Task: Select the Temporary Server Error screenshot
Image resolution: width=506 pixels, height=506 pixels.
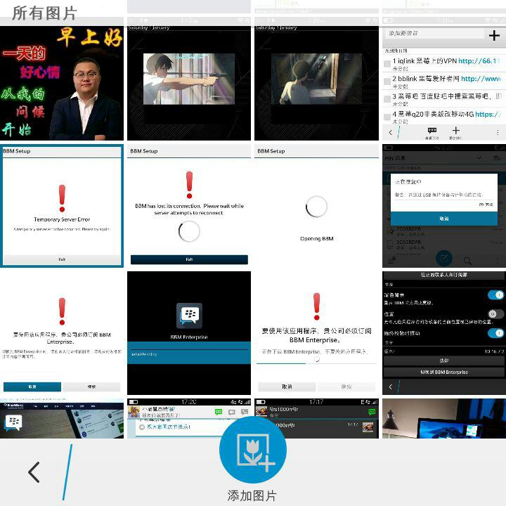Action: 62,206
